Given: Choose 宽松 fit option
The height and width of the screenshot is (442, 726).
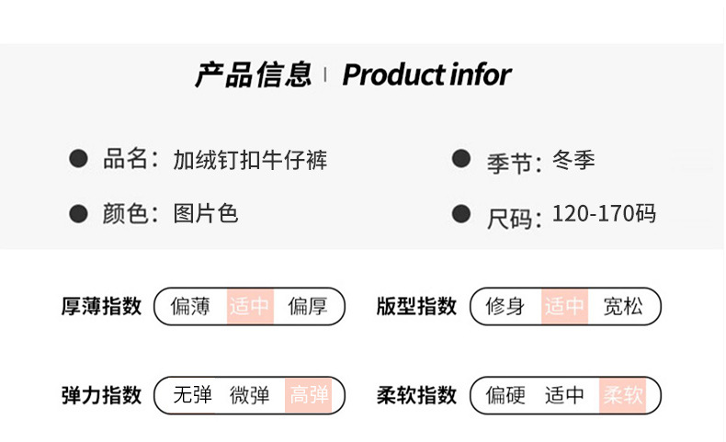Looking at the screenshot, I should 623,306.
